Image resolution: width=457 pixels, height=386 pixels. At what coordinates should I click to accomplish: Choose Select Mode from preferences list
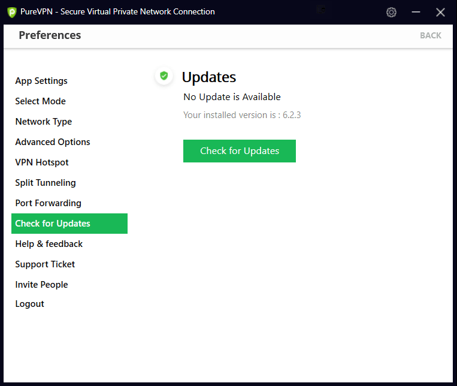[40, 101]
